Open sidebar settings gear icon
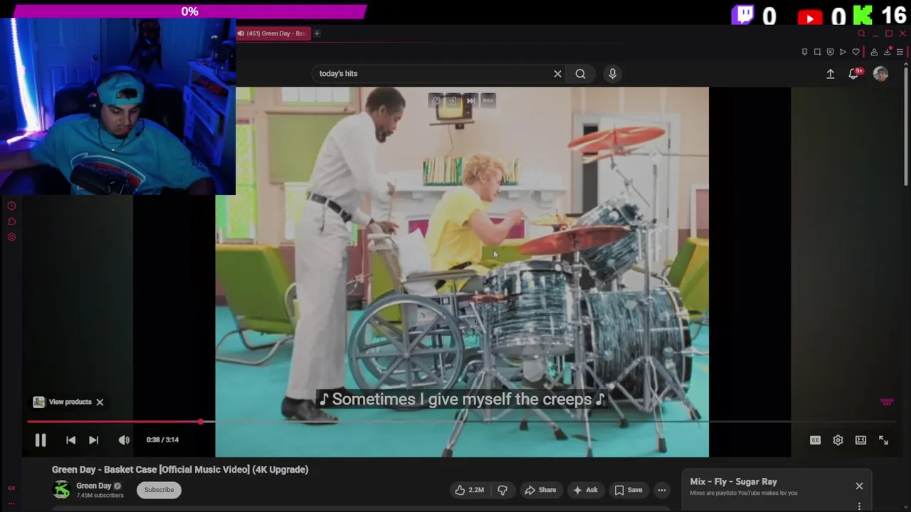The width and height of the screenshot is (911, 512). pyautogui.click(x=11, y=237)
